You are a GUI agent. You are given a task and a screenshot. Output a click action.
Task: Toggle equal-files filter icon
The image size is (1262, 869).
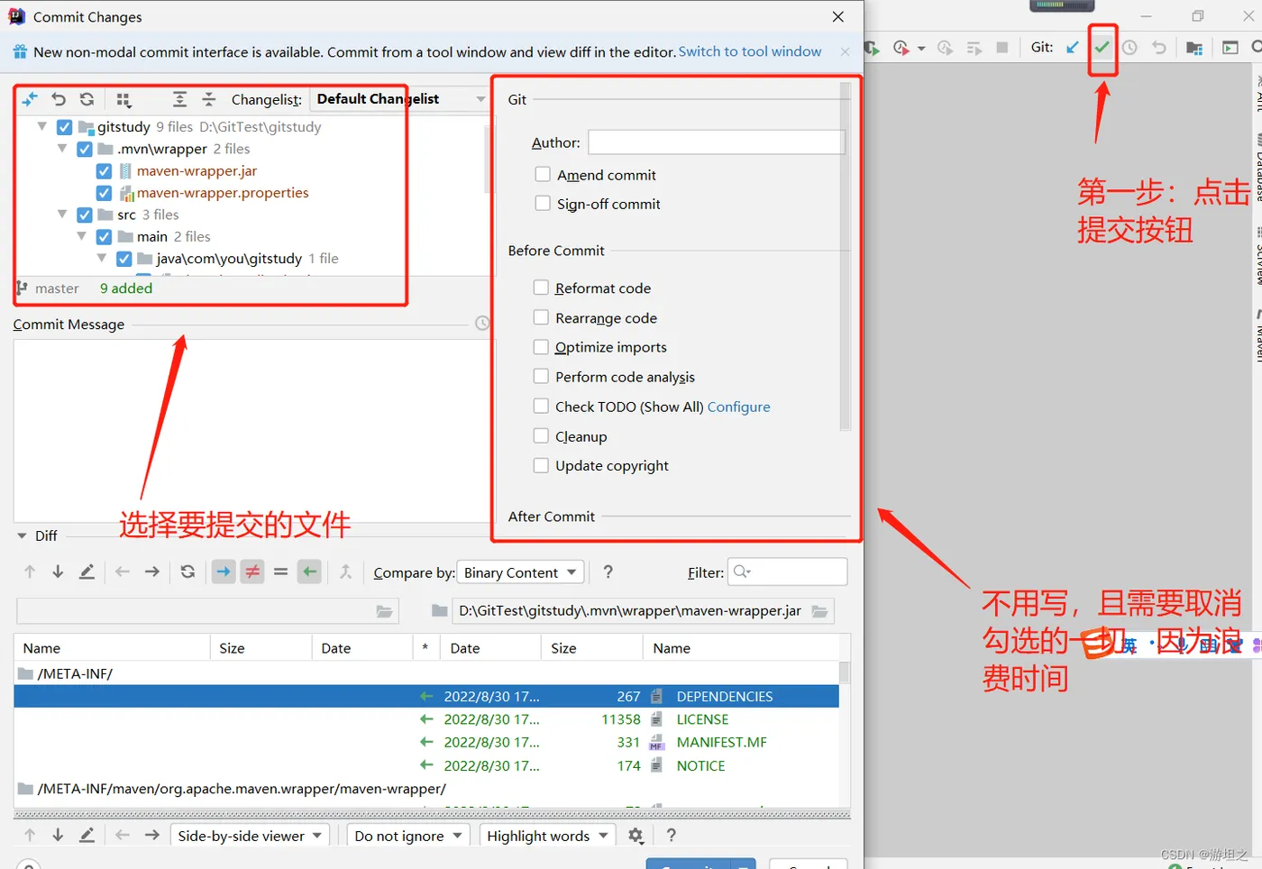click(280, 572)
